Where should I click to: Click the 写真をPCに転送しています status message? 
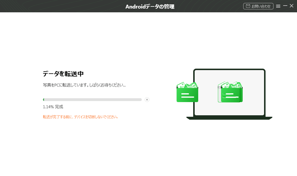tap(84, 85)
